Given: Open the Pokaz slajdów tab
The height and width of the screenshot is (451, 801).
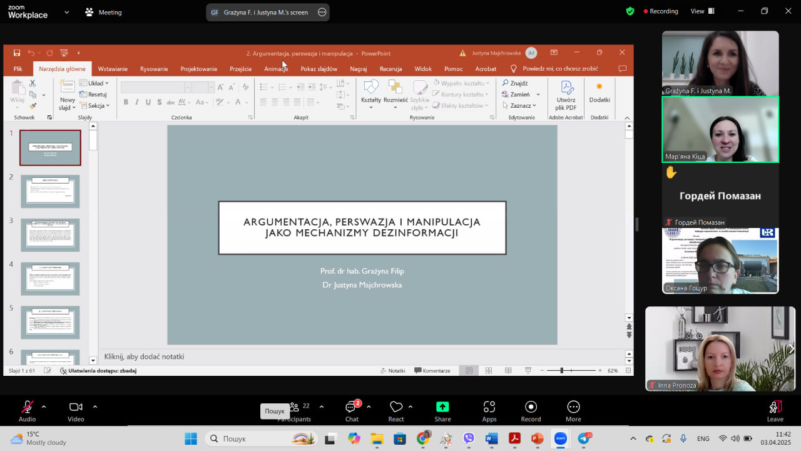Looking at the screenshot, I should (319, 69).
